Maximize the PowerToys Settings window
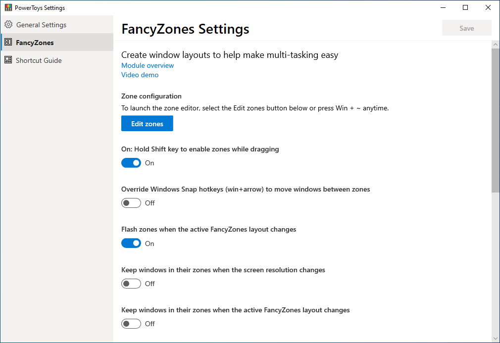500x343 pixels. click(x=465, y=7)
